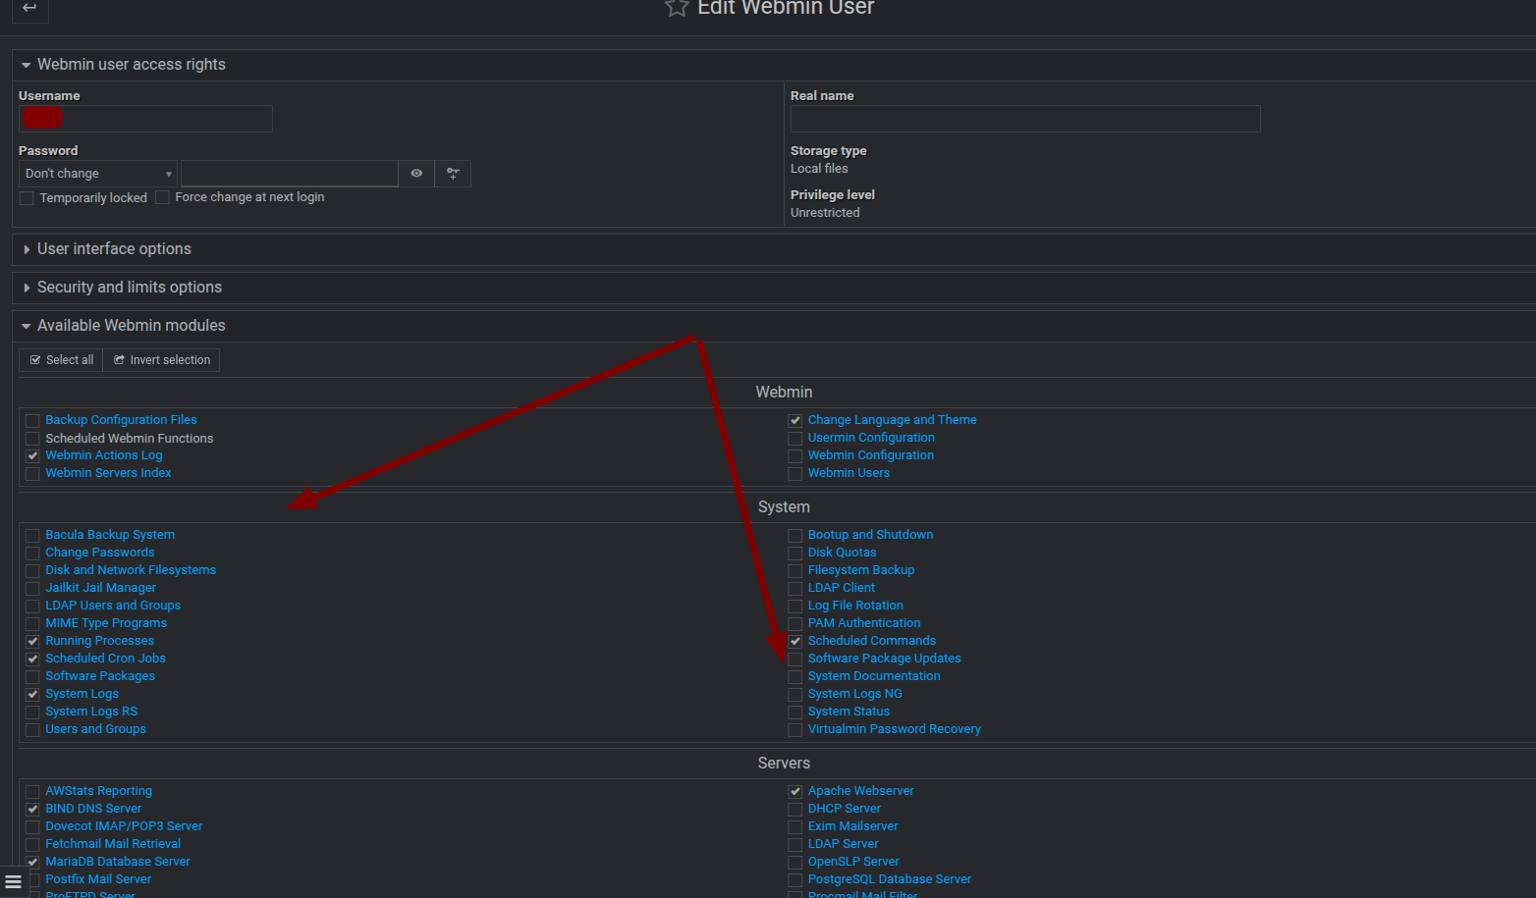Open the Jailkit Jail Manager link

coord(101,588)
